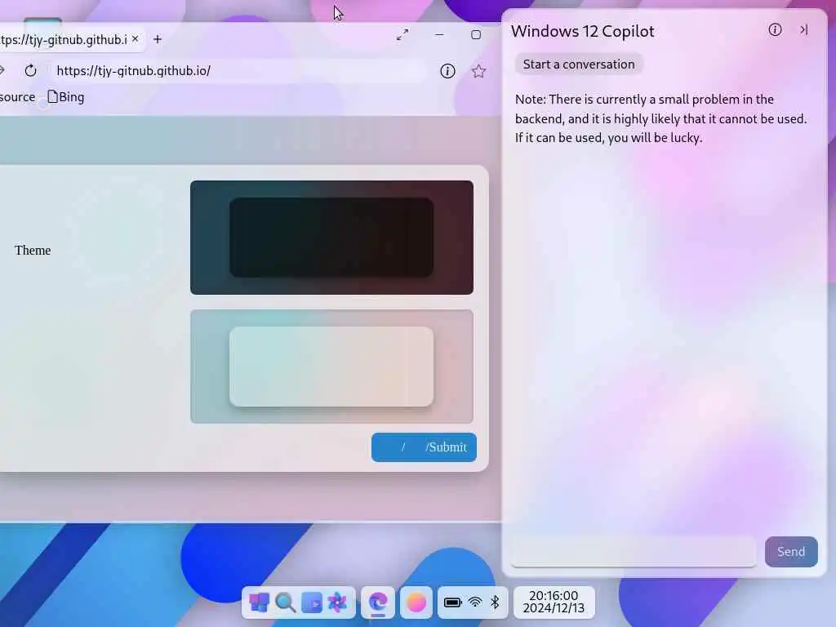Click the Bluetooth tray icon
Screen dimensions: 836x627
click(496, 603)
